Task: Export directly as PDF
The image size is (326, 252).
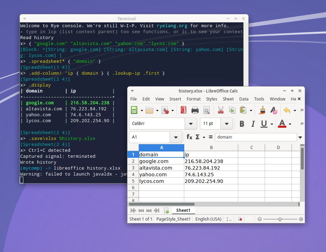Action: pos(183,110)
